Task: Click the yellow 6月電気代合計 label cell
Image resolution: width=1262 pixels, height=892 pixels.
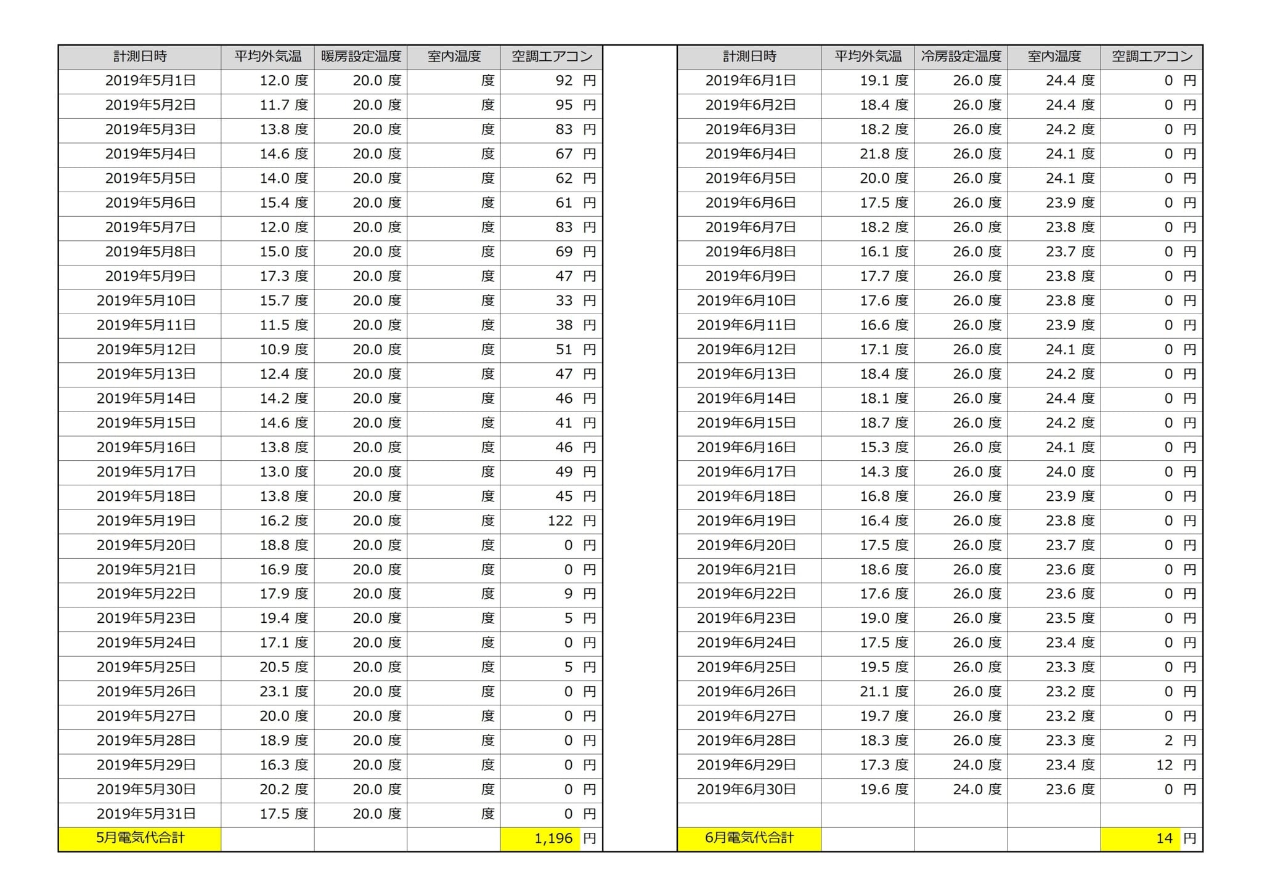Action: coord(749,839)
